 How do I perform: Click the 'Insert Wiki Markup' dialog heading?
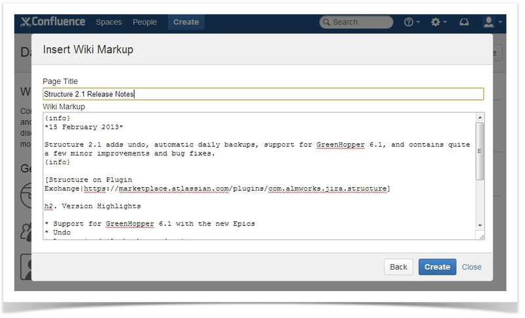(88, 49)
